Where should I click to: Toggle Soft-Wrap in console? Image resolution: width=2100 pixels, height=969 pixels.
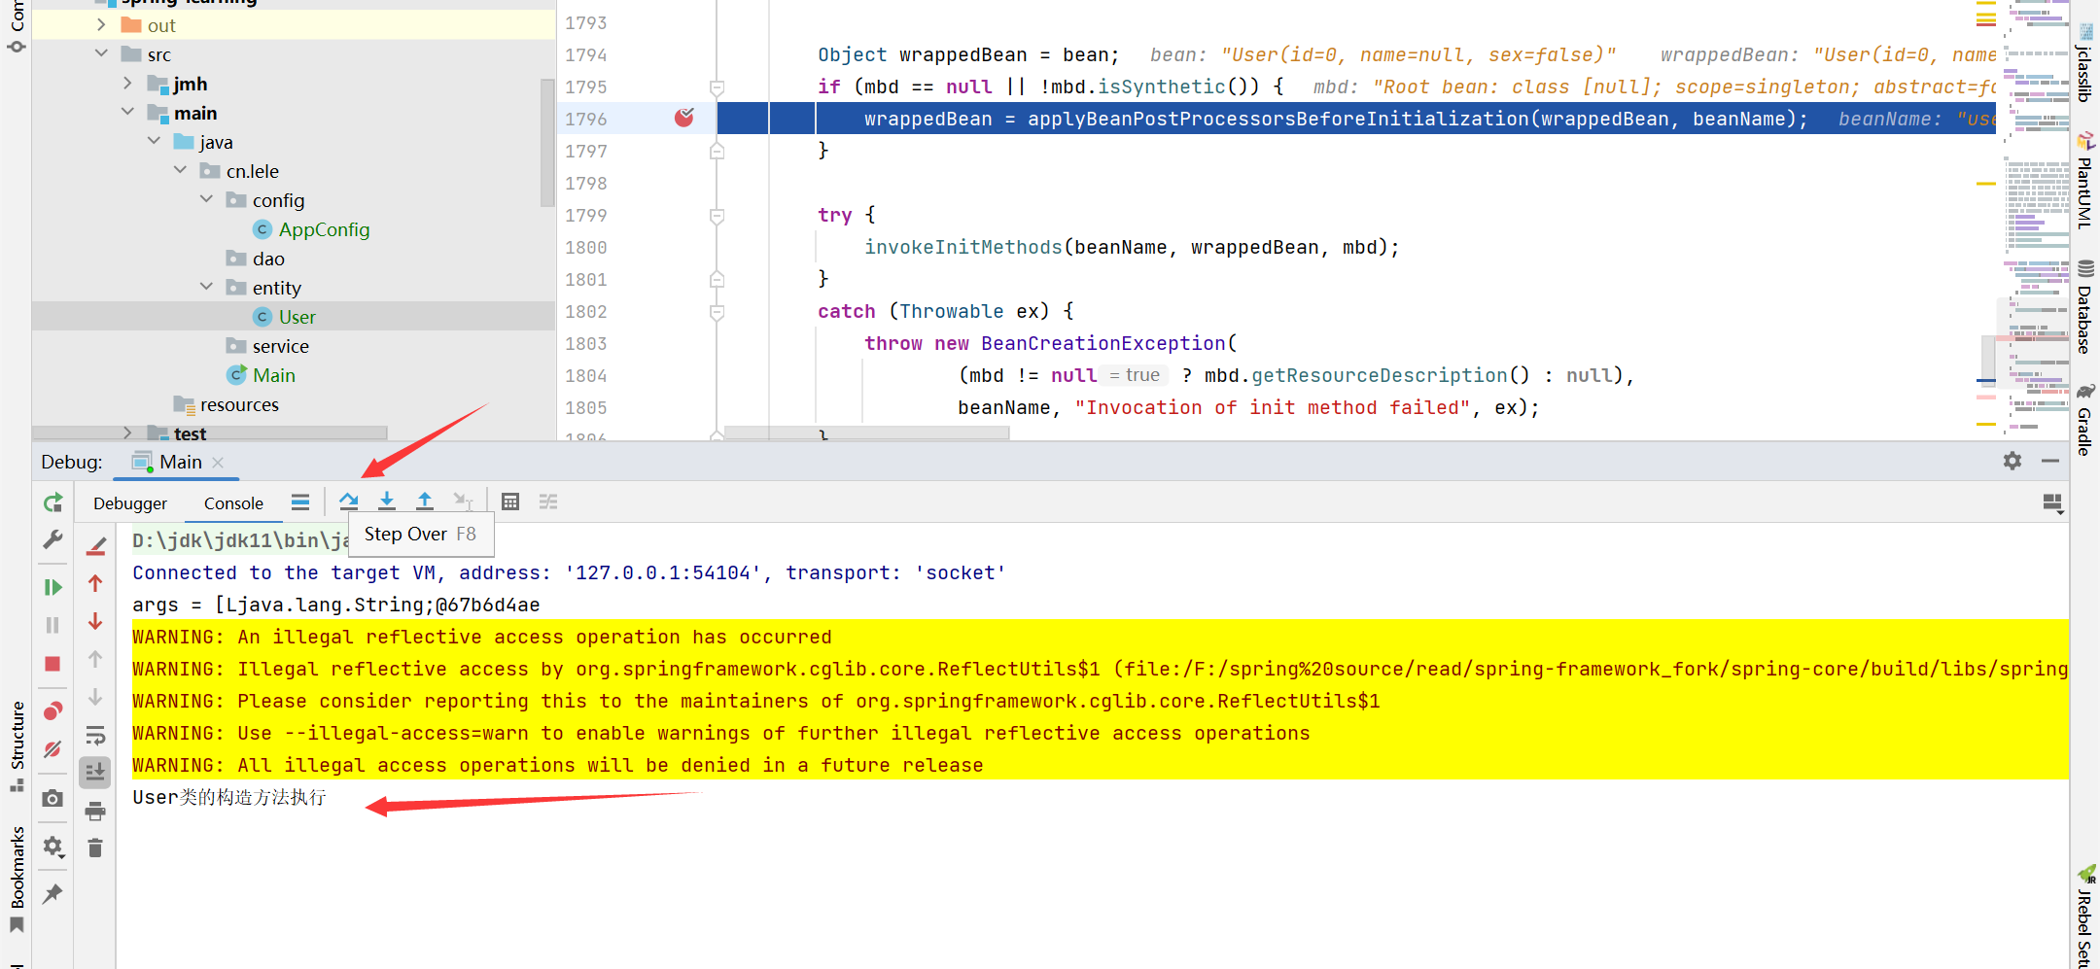[x=95, y=735]
